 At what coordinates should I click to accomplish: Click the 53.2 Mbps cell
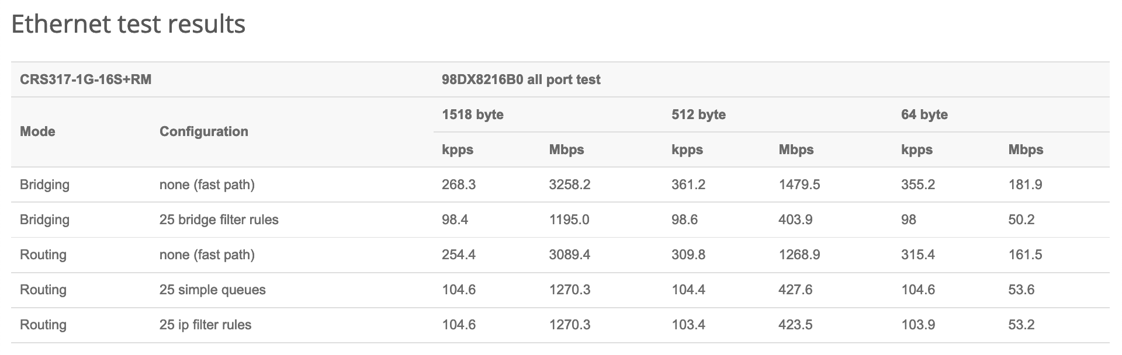1021,325
